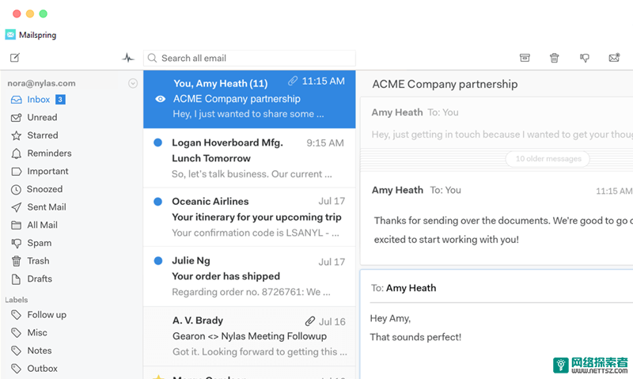Image resolution: width=633 pixels, height=379 pixels.
Task: Click the ACME Company partnership subject heading
Action: click(x=445, y=84)
